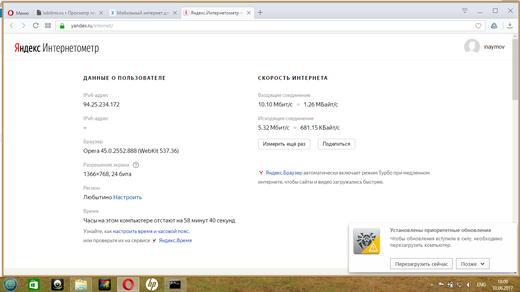Open the Opera Меню button
Screen dimensions: 520x292
18,13
